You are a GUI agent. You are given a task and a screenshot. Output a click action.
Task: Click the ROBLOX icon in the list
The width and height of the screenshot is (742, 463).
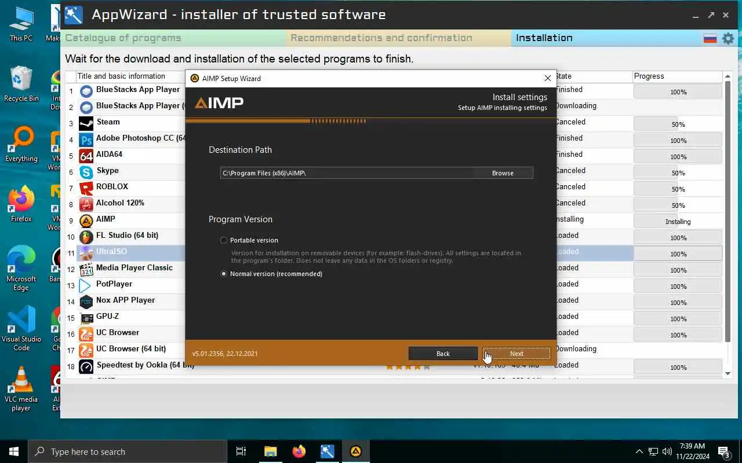coord(86,188)
